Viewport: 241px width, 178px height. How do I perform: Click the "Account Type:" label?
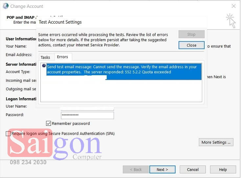(18, 72)
